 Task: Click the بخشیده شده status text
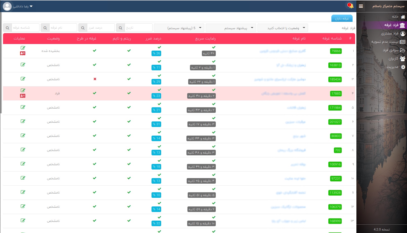pos(51,51)
